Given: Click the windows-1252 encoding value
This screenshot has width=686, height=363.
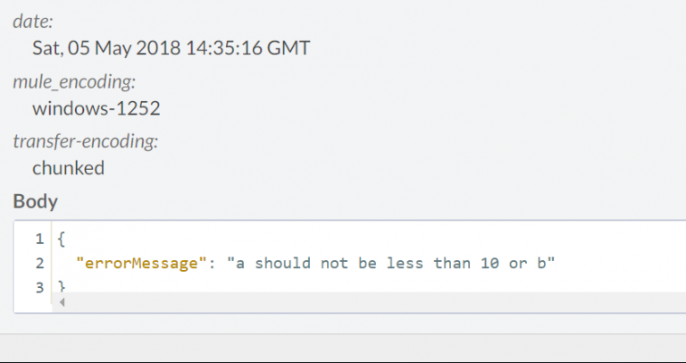Looking at the screenshot, I should 96,108.
